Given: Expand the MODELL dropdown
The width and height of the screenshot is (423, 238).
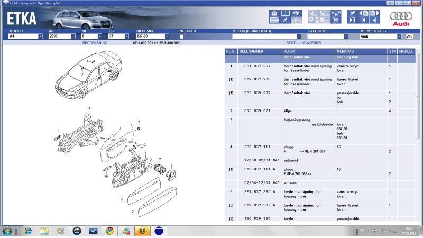Looking at the screenshot, I should pyautogui.click(x=40, y=36).
